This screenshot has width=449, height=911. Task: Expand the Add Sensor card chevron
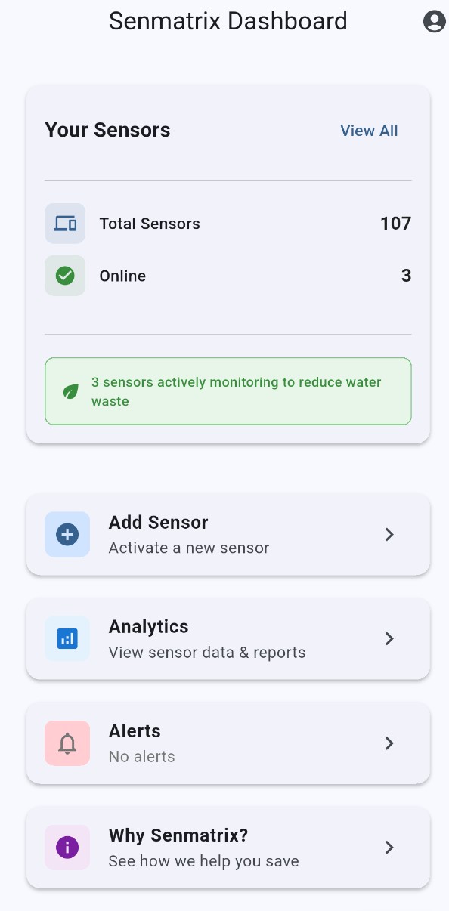[389, 534]
